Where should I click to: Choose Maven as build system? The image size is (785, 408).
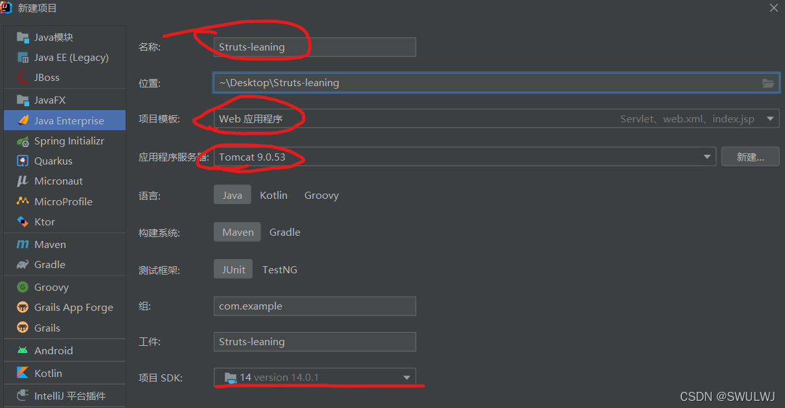coord(238,232)
